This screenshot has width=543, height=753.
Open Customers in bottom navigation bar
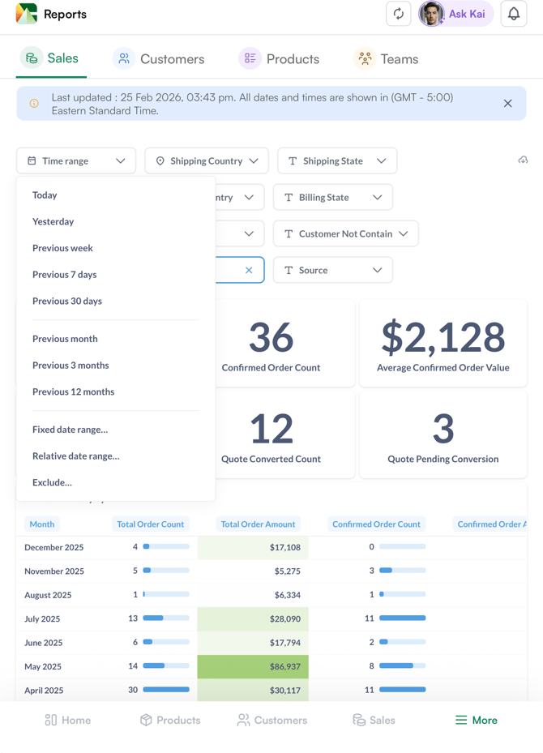[272, 720]
